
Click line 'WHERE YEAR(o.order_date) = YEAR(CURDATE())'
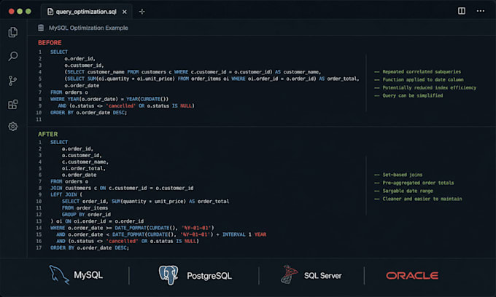pos(109,99)
